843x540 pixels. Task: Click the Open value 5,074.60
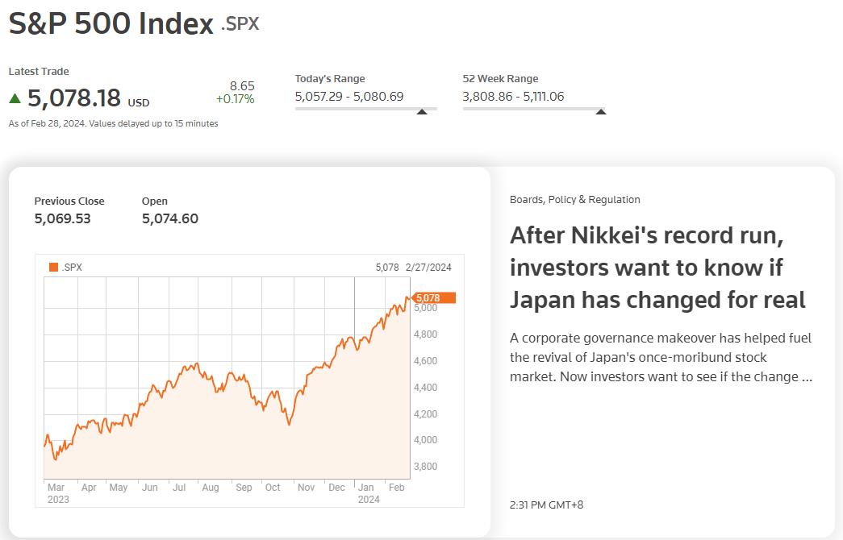pyautogui.click(x=170, y=218)
